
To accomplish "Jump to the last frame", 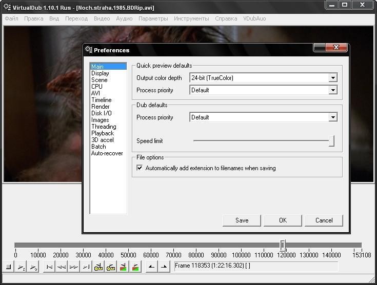I will [x=86, y=267].
